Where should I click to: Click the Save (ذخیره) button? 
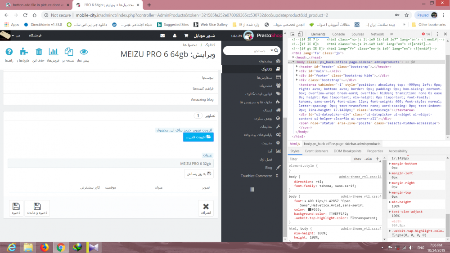16,209
